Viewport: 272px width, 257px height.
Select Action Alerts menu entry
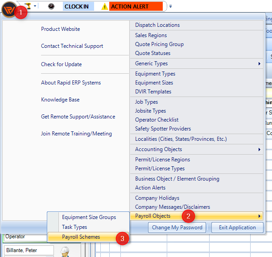coord(196,188)
